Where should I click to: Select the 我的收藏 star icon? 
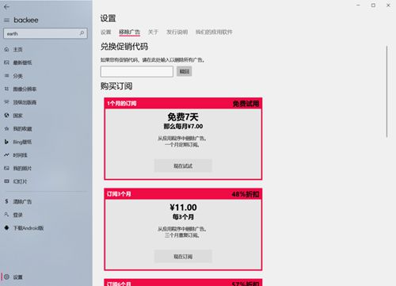[6, 128]
